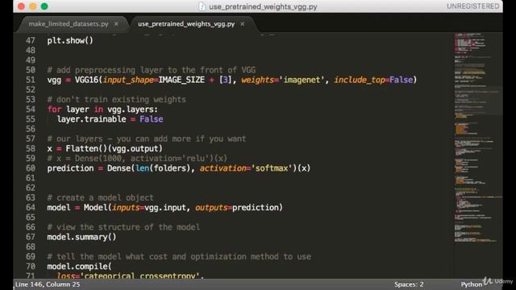The height and width of the screenshot is (290, 516).
Task: Click input_shape parameter on line 51
Action: pos(128,80)
